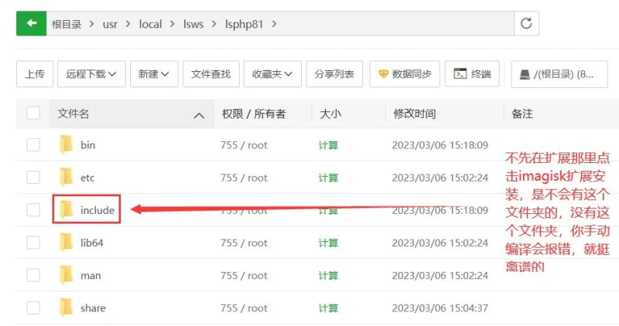The width and height of the screenshot is (619, 326).
Task: Click the man folder name
Action: [x=91, y=276]
